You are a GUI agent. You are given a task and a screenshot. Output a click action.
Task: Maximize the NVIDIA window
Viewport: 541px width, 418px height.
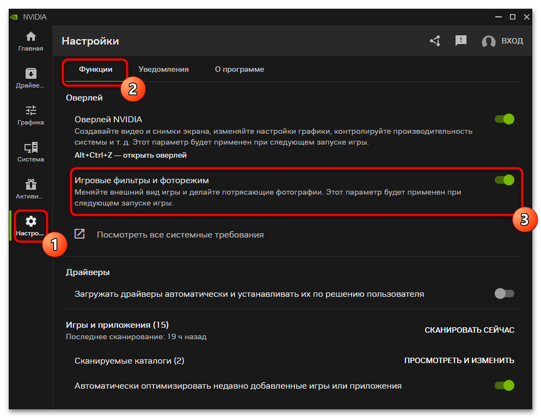coord(512,17)
